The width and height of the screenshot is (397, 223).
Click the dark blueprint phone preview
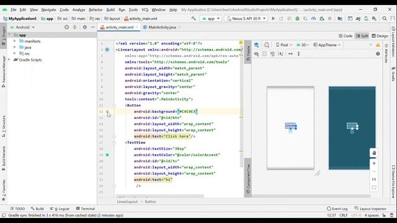pyautogui.click(x=352, y=128)
